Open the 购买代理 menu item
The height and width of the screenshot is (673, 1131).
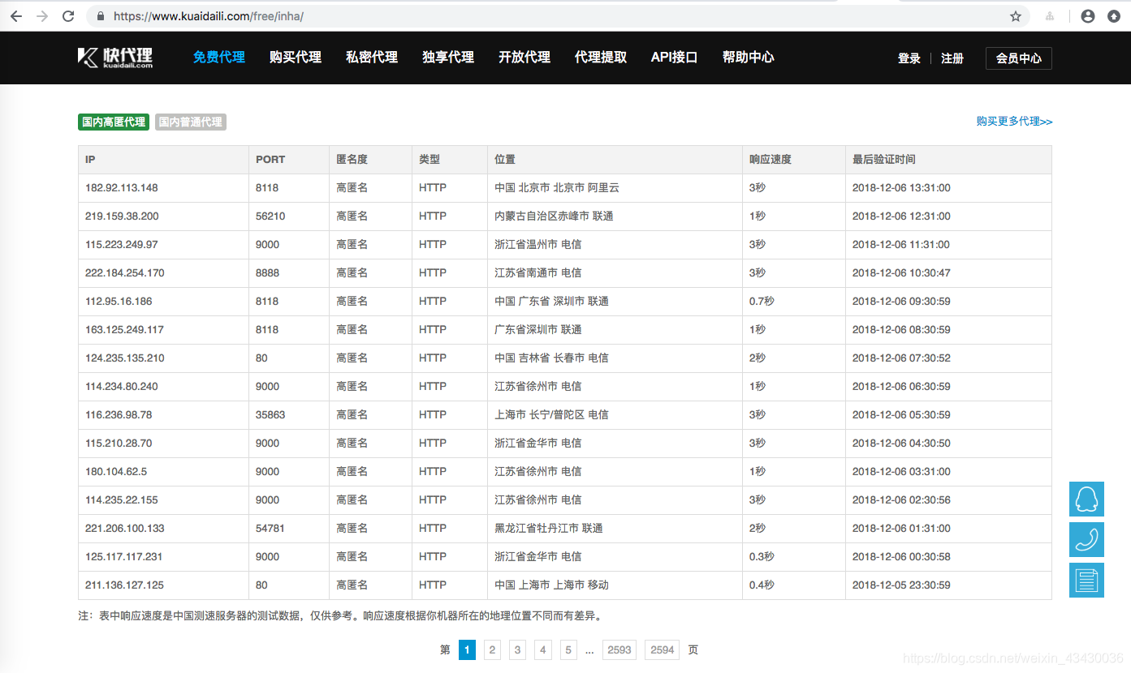tap(296, 58)
